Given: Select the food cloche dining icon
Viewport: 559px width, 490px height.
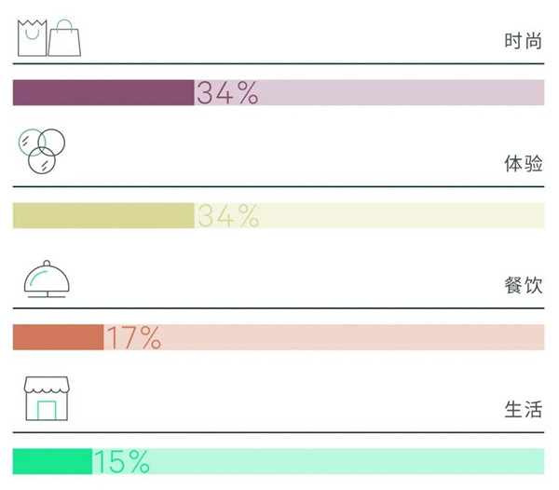Looking at the screenshot, I should [x=47, y=279].
